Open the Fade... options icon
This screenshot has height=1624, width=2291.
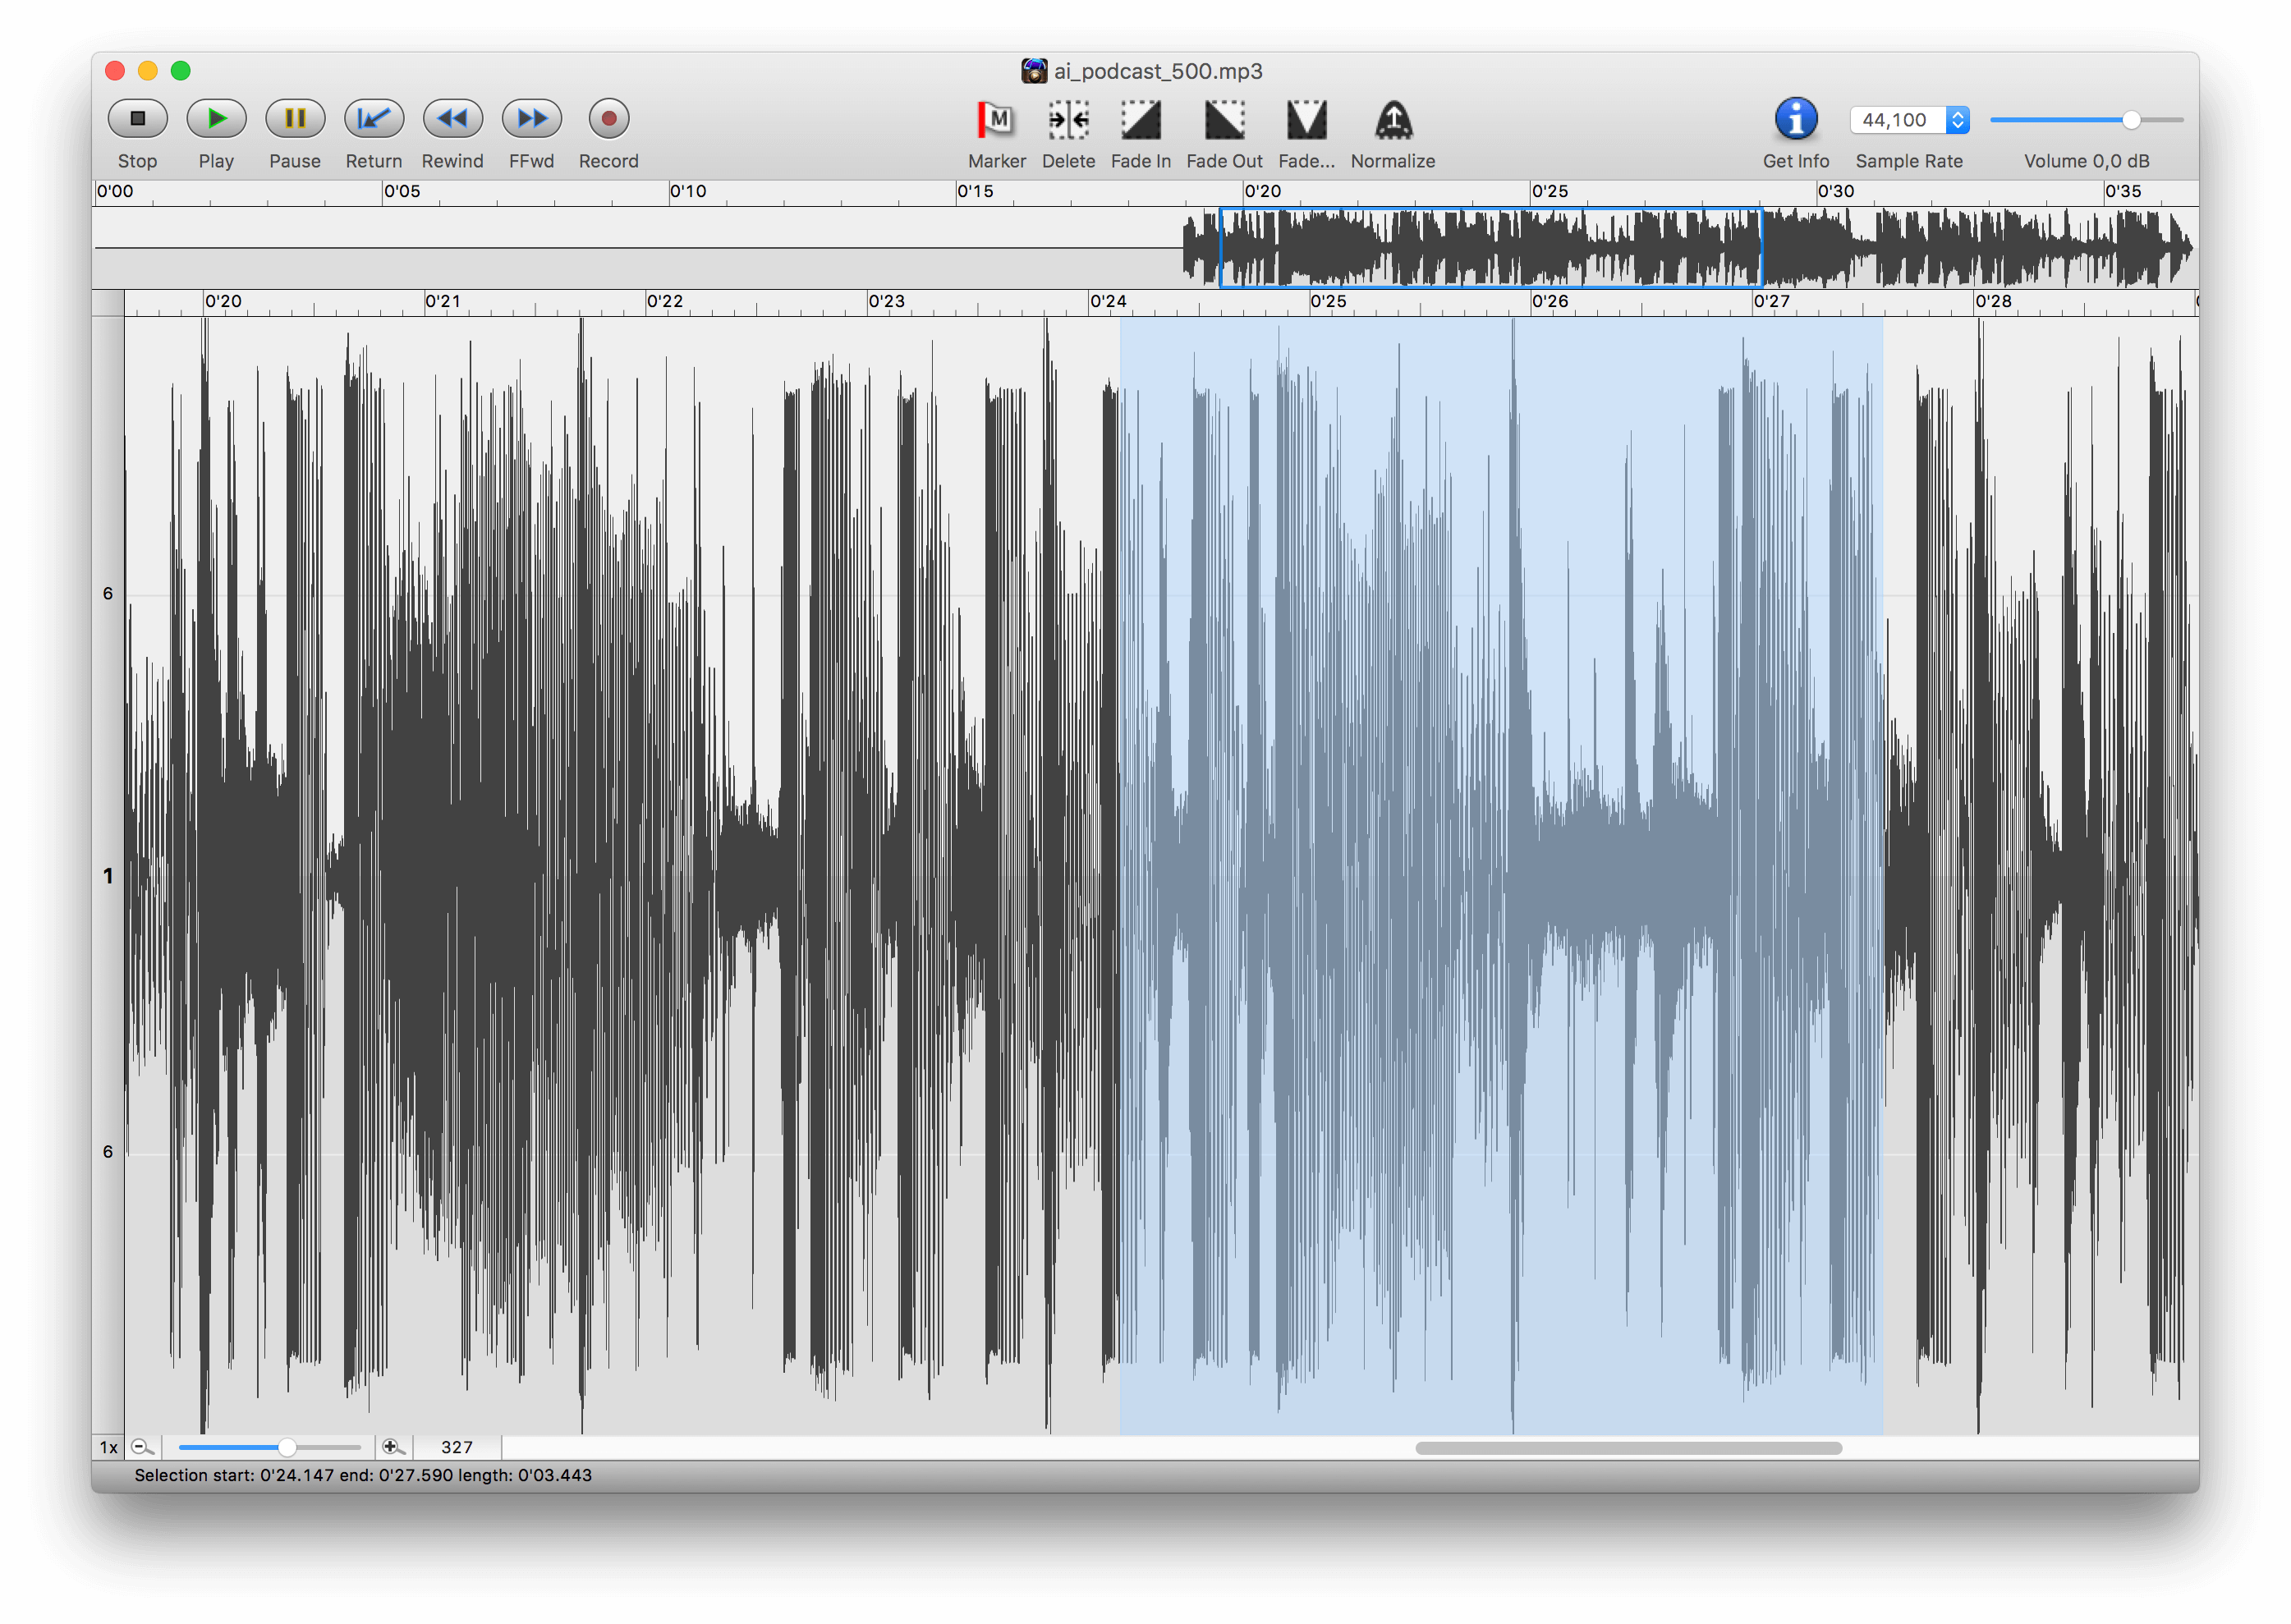coord(1306,120)
